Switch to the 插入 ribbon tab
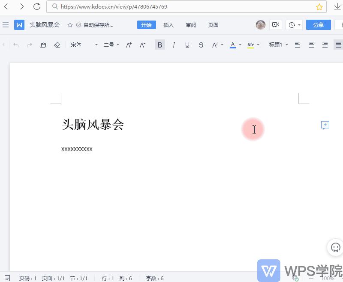Viewport: 343px width, 282px height. click(168, 25)
